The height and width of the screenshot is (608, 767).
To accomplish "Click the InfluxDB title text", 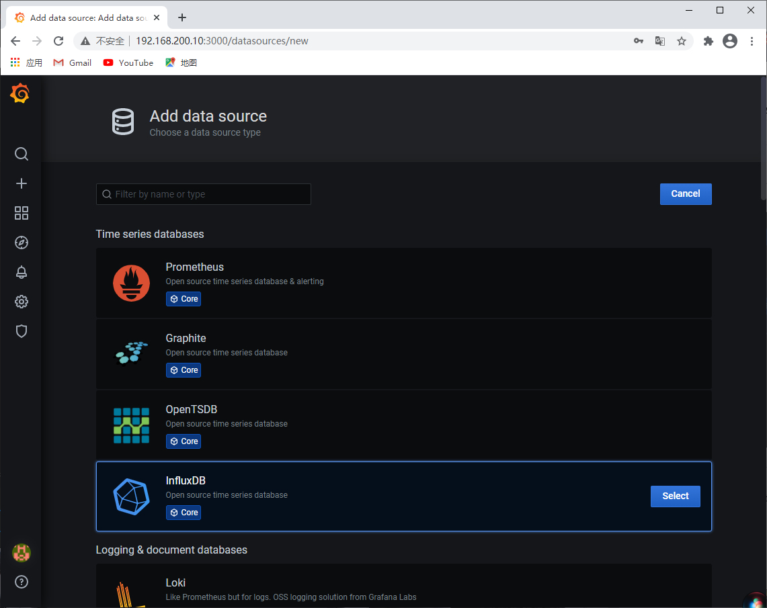I will pyautogui.click(x=186, y=480).
